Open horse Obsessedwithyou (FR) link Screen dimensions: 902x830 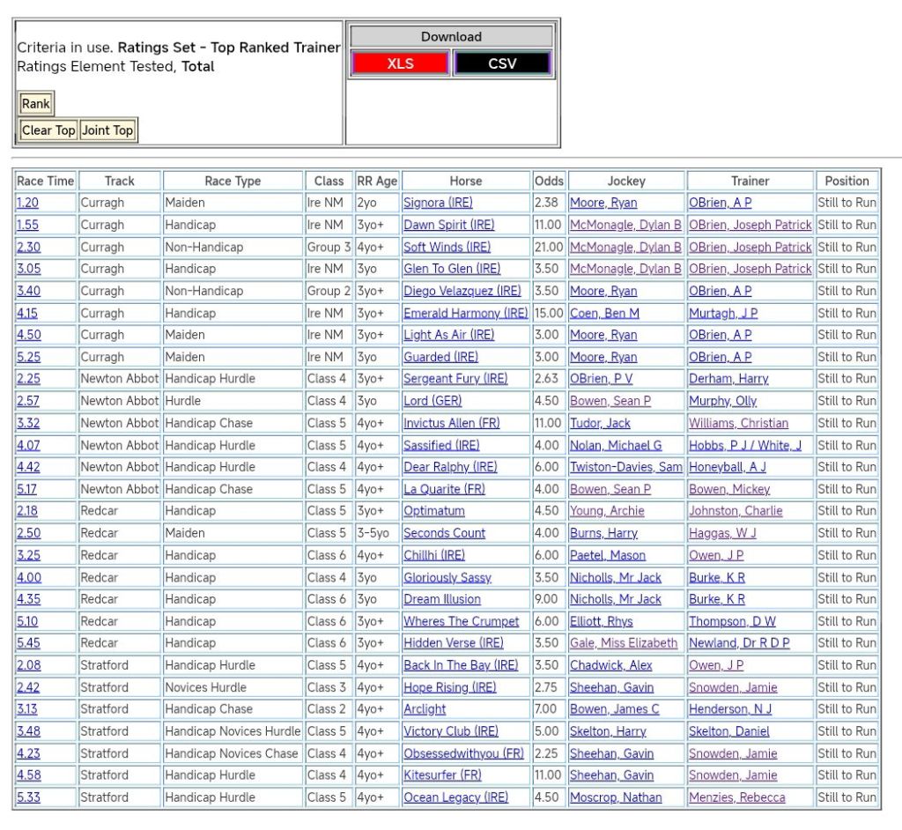463,753
